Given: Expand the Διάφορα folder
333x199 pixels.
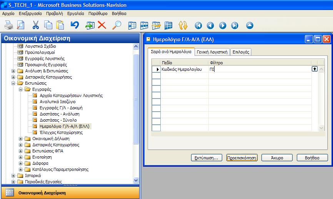Looking at the screenshot, I should pos(21,163).
